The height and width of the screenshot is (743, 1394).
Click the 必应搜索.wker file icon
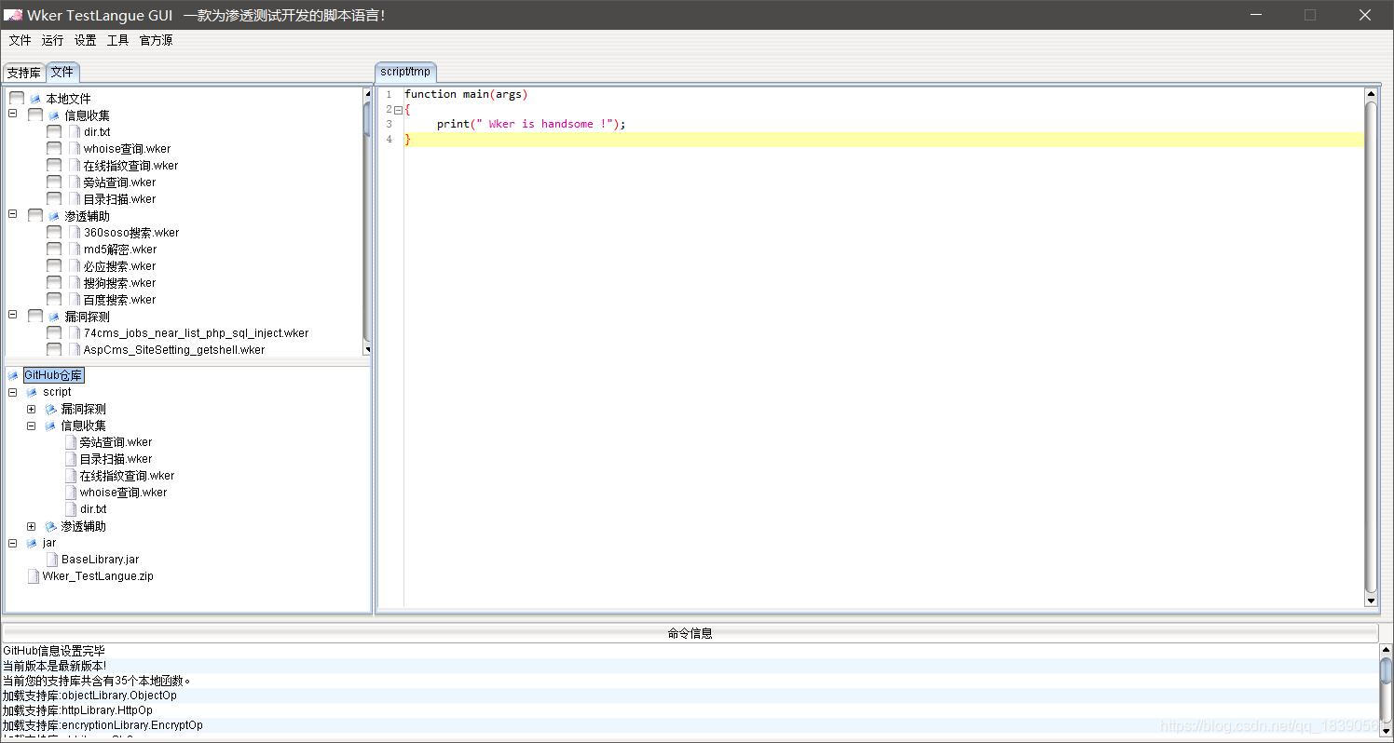(x=75, y=265)
